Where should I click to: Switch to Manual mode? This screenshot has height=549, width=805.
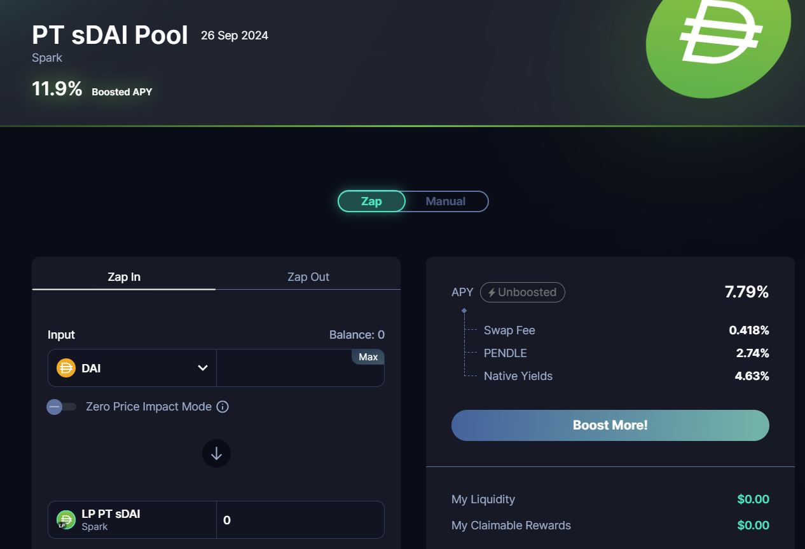coord(446,201)
